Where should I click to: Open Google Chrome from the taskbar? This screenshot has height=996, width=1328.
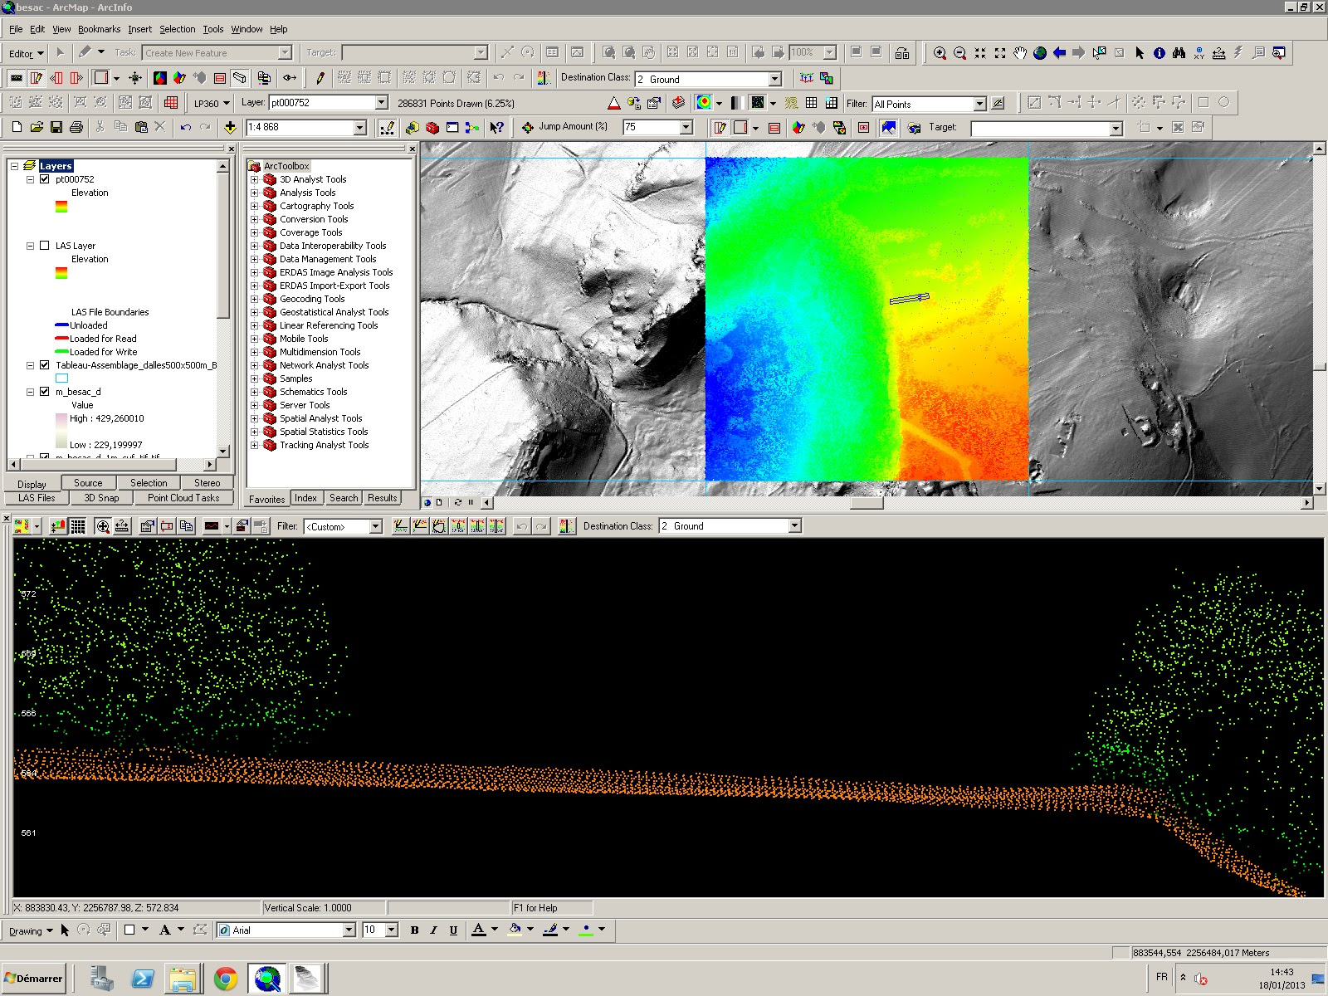225,979
